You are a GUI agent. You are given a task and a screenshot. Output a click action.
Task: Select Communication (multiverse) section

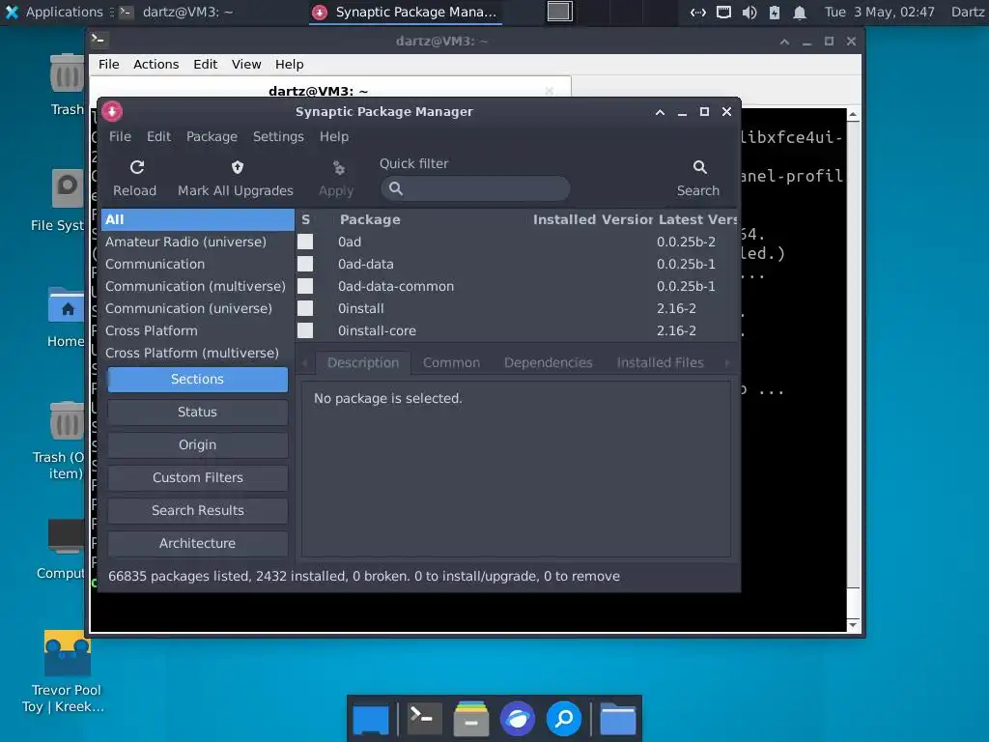pyautogui.click(x=197, y=286)
